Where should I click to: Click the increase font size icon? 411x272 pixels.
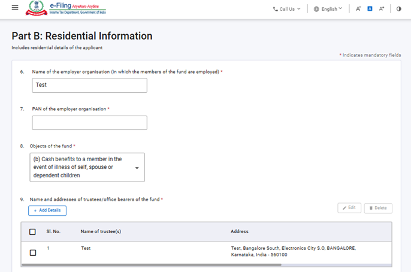tap(382, 9)
